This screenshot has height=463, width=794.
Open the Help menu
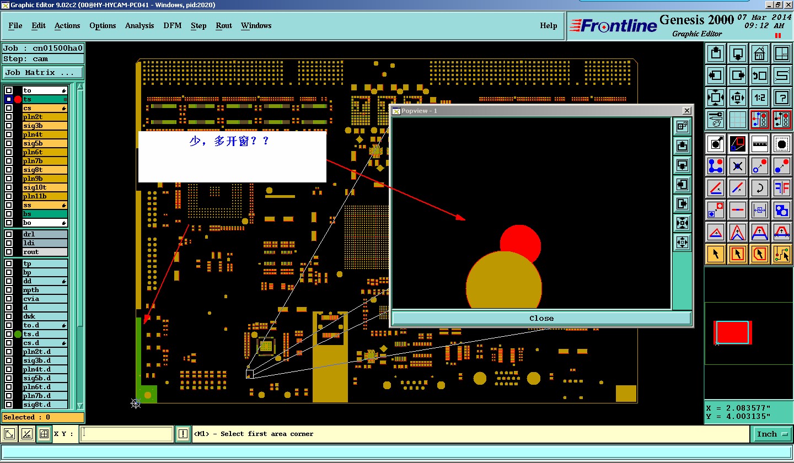click(x=549, y=26)
